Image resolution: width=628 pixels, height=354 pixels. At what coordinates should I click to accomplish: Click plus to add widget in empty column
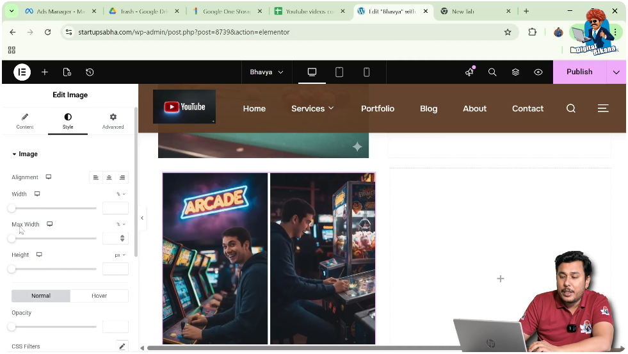pyautogui.click(x=500, y=278)
